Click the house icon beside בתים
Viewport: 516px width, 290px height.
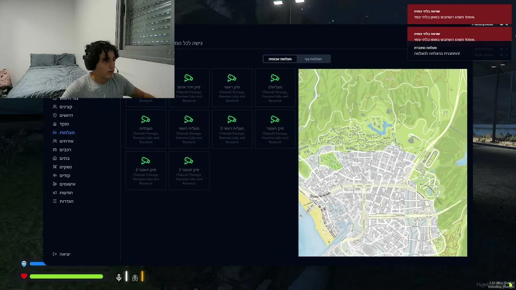pyautogui.click(x=55, y=158)
